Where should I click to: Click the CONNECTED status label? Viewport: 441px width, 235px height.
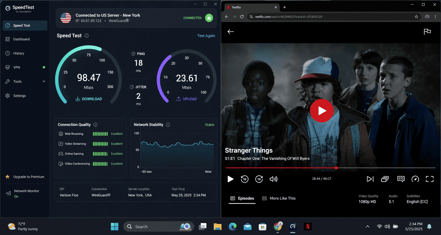point(192,18)
